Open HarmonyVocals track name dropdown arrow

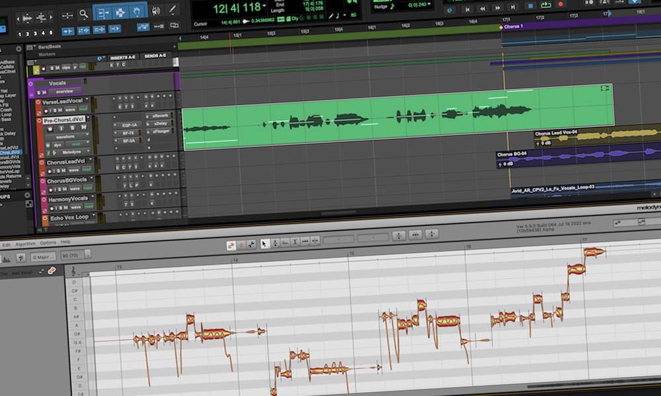point(93,197)
